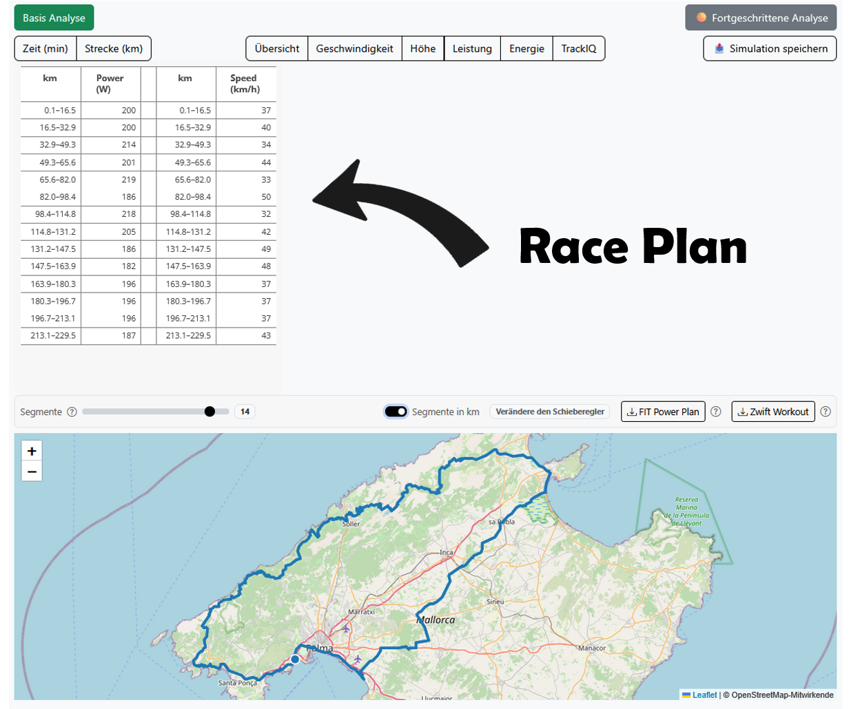Show the TrackIQ tab

578,49
